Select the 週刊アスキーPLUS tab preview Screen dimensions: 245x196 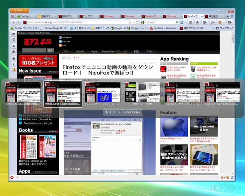click(143, 94)
